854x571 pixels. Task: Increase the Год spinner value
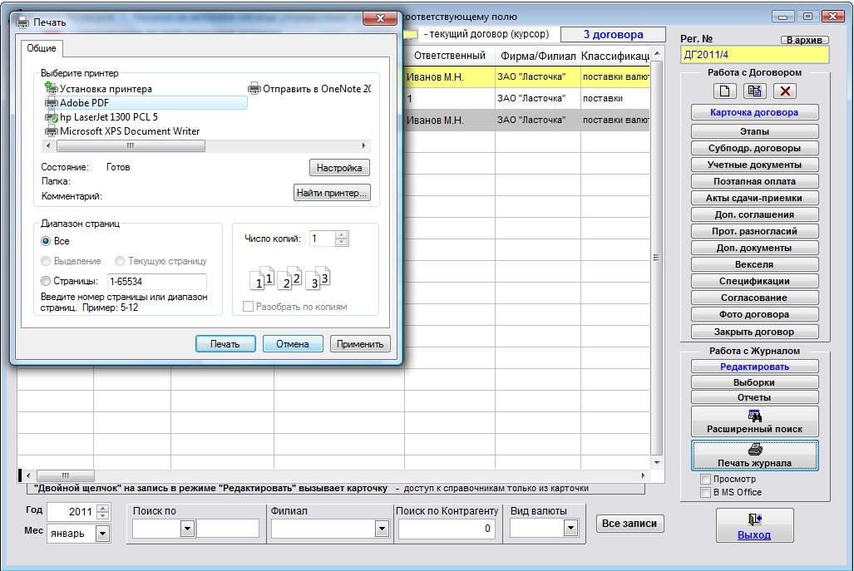103,508
